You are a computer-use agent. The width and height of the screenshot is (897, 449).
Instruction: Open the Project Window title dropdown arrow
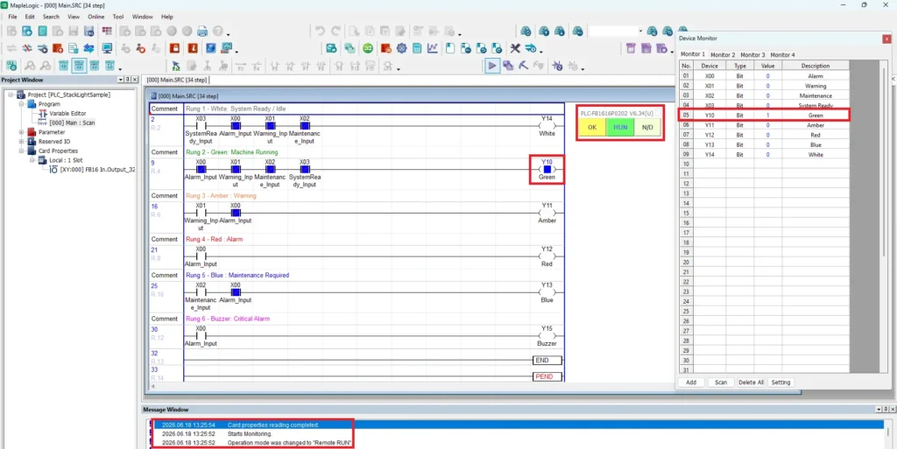(x=120, y=80)
